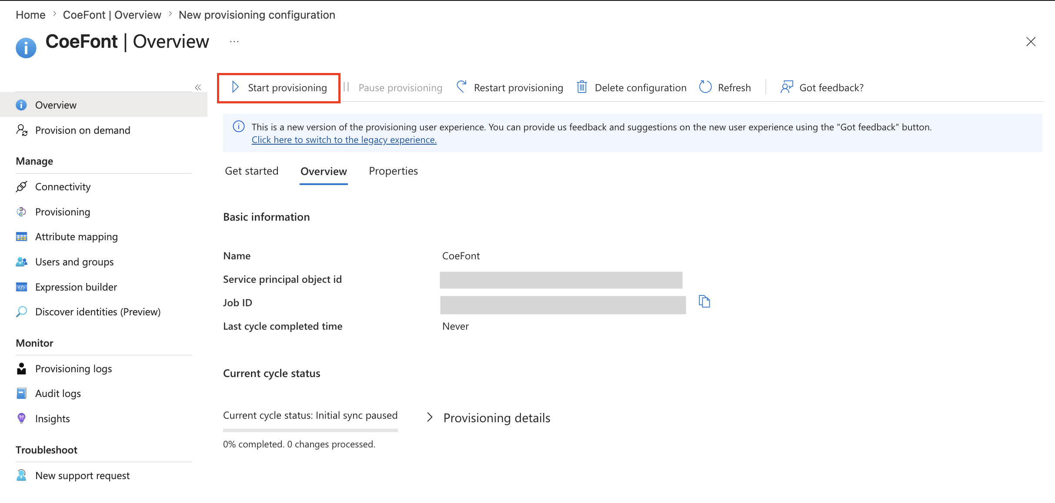Image resolution: width=1055 pixels, height=503 pixels.
Task: Click the Restart provisioning label
Action: point(518,88)
